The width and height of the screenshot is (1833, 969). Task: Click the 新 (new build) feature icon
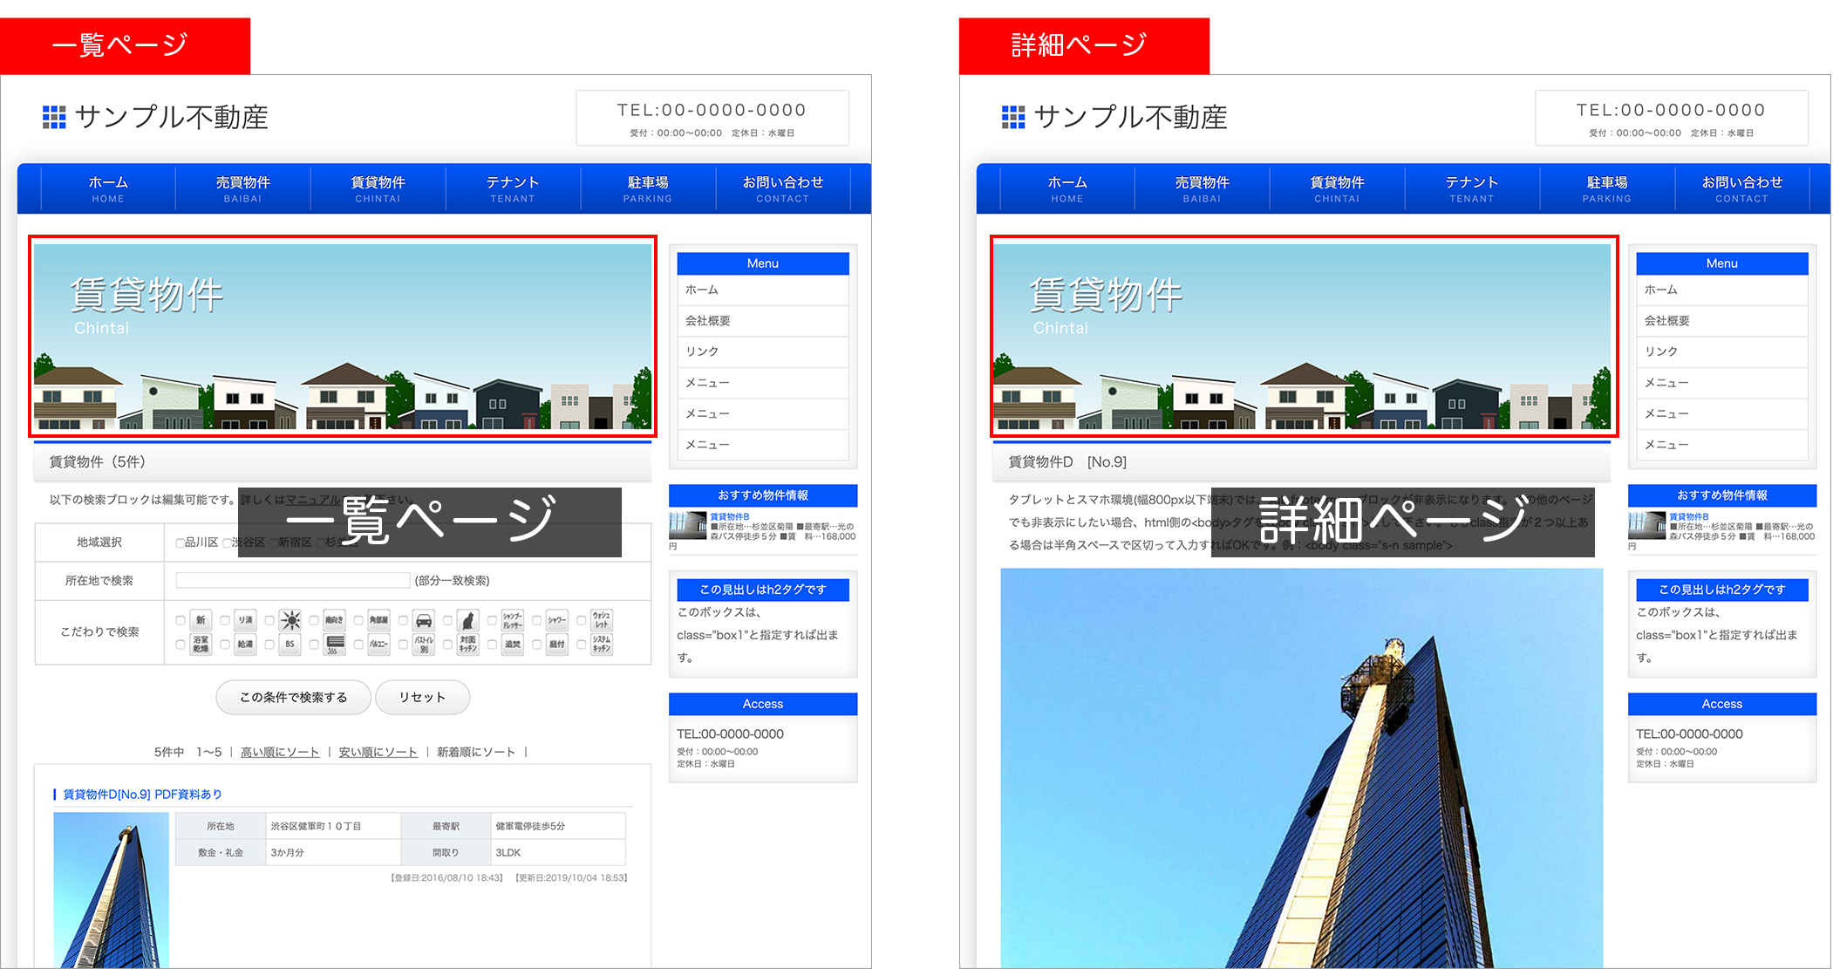click(x=201, y=620)
